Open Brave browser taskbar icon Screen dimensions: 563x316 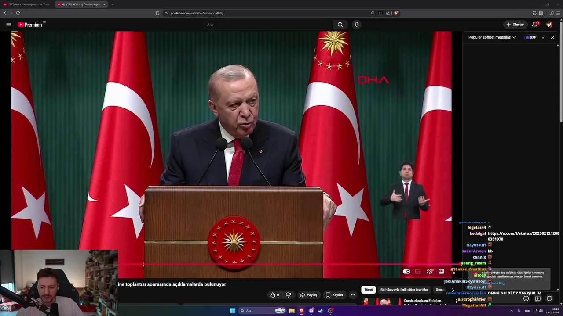click(301, 311)
